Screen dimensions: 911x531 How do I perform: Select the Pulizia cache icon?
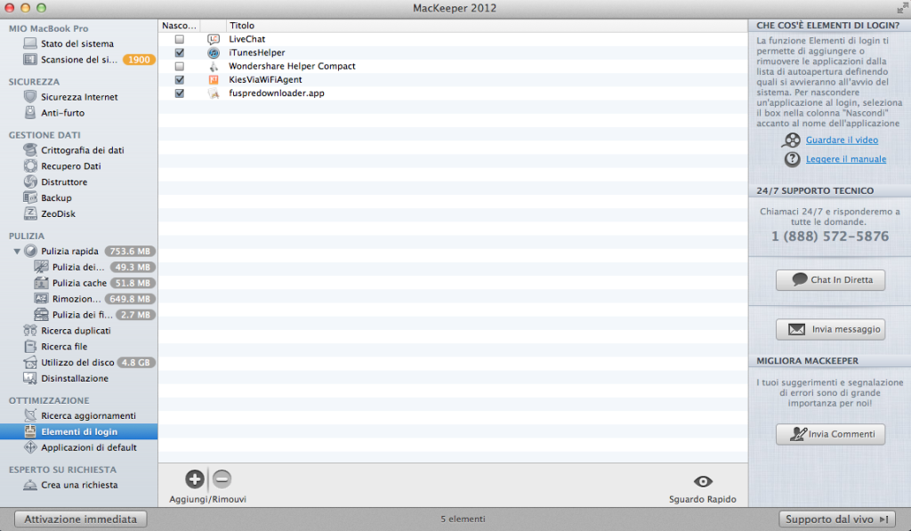pos(41,283)
